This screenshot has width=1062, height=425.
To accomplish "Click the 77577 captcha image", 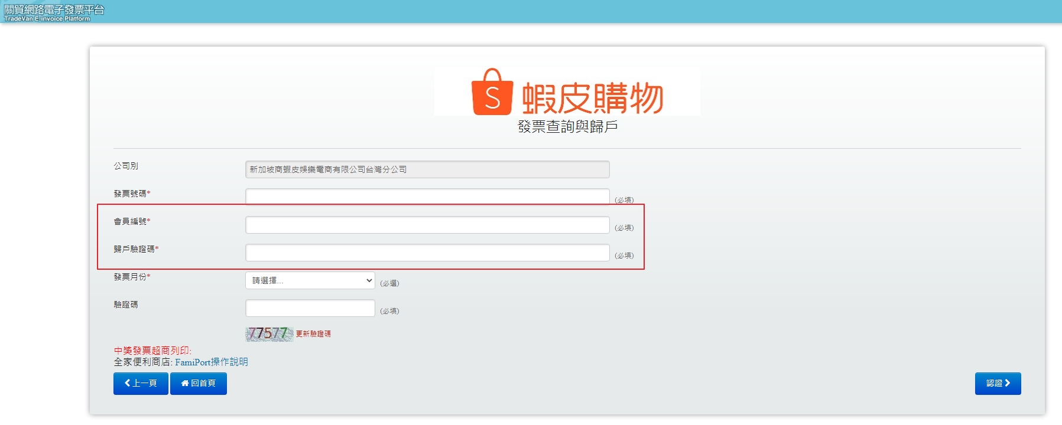I will coord(269,334).
